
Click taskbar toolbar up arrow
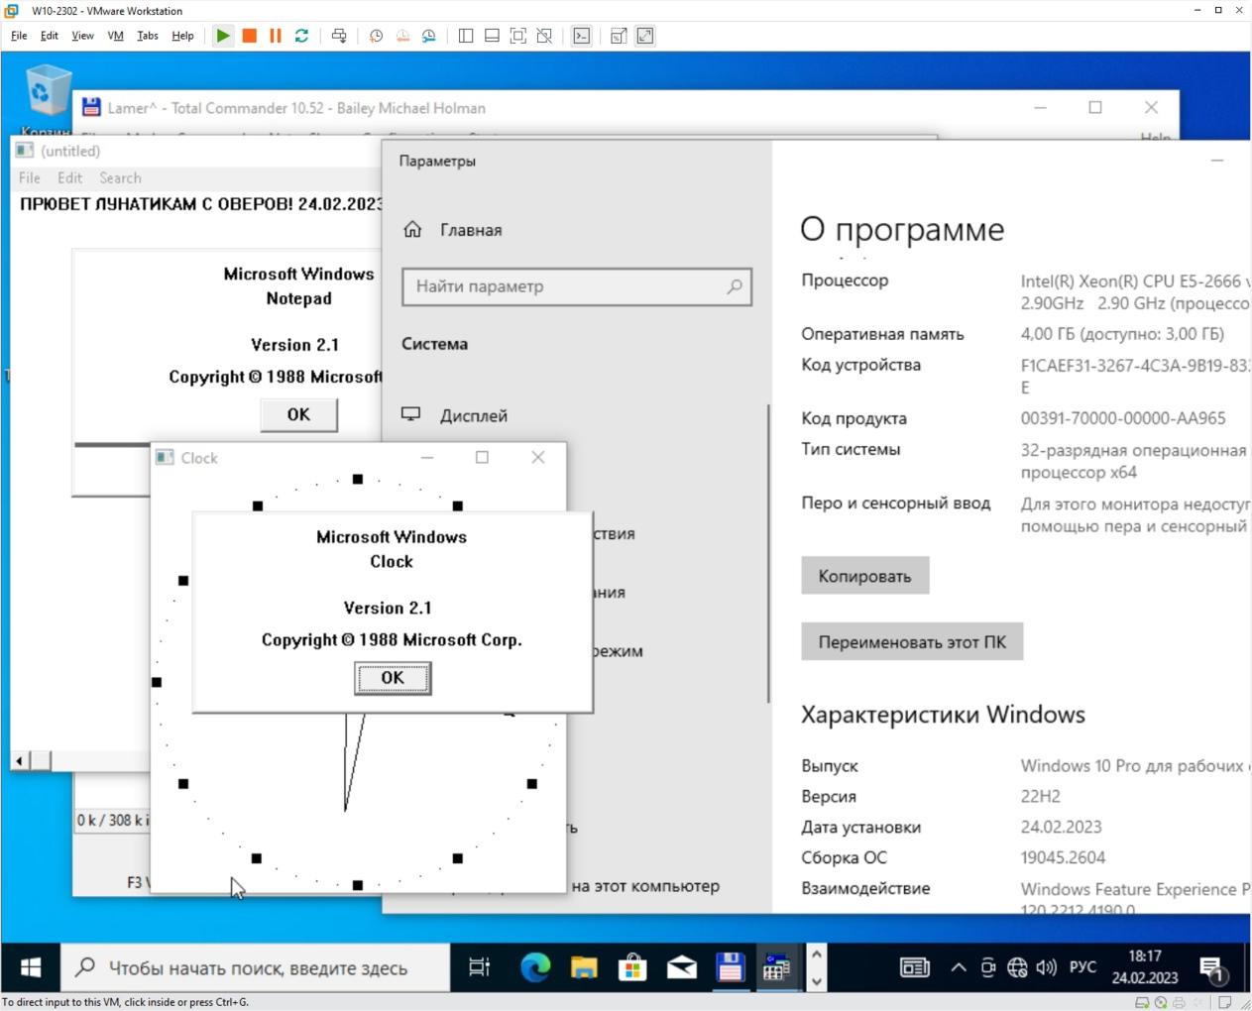point(816,954)
